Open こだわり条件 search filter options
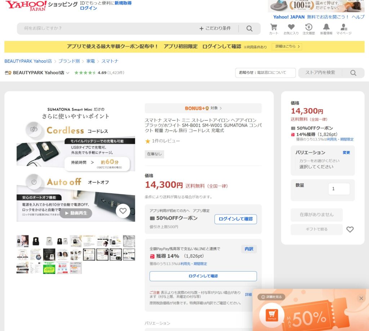 pos(215,28)
